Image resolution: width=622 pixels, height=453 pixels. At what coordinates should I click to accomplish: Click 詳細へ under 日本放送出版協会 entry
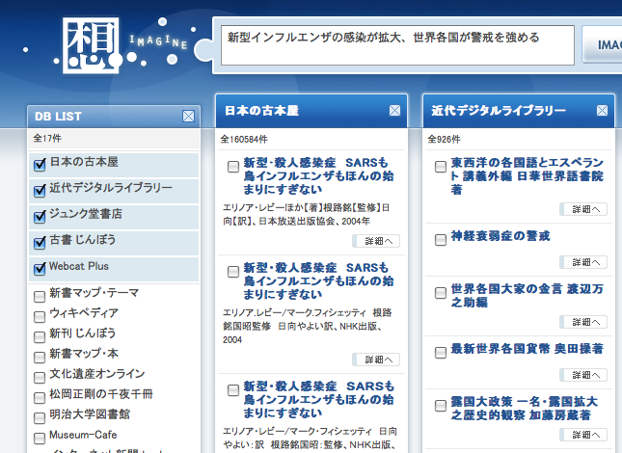[x=376, y=241]
